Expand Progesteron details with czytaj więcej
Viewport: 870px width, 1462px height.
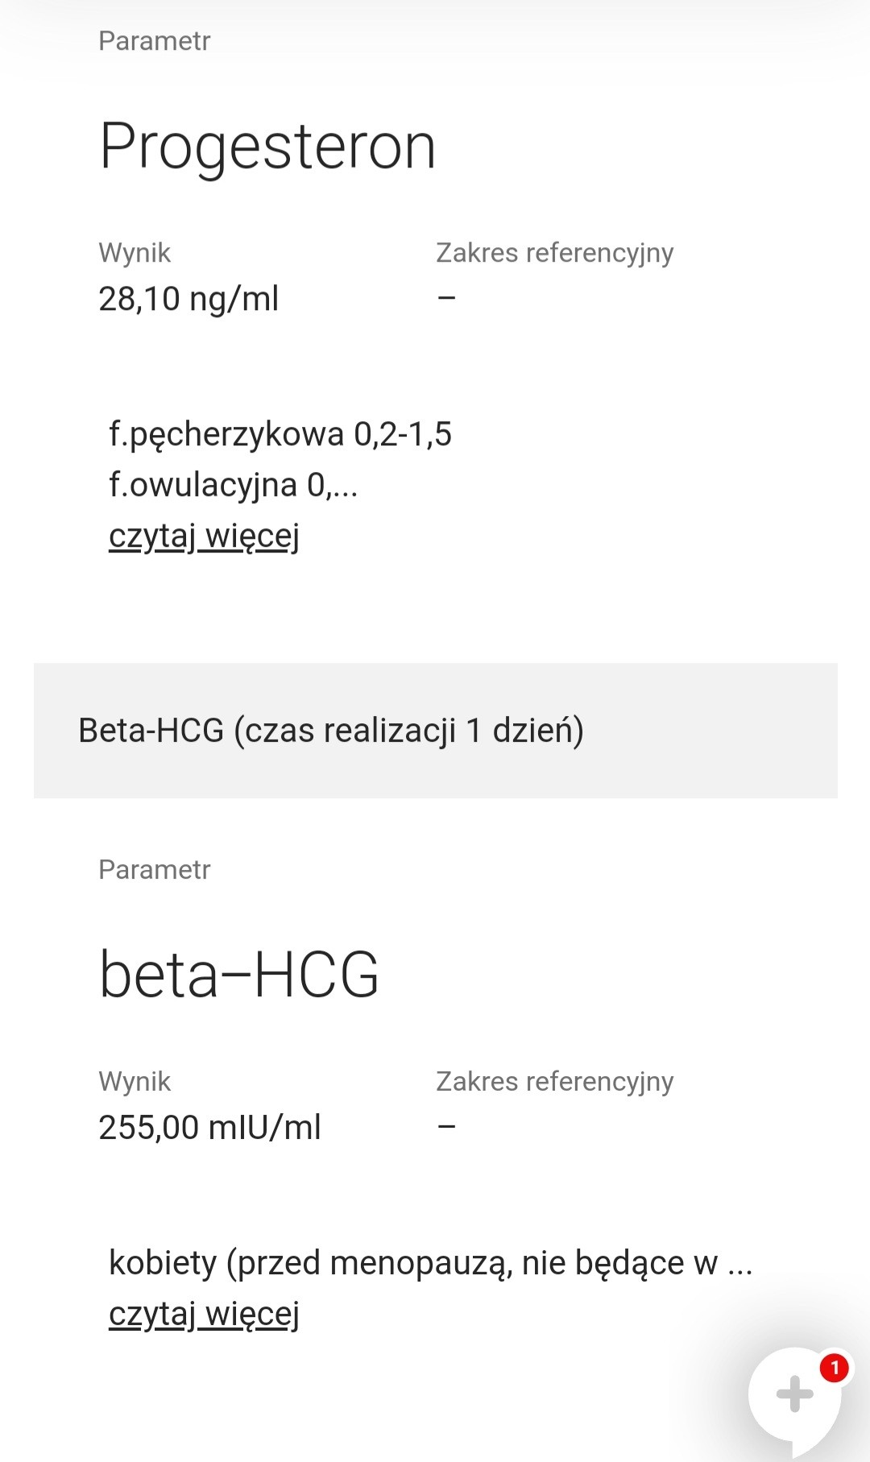tap(204, 536)
